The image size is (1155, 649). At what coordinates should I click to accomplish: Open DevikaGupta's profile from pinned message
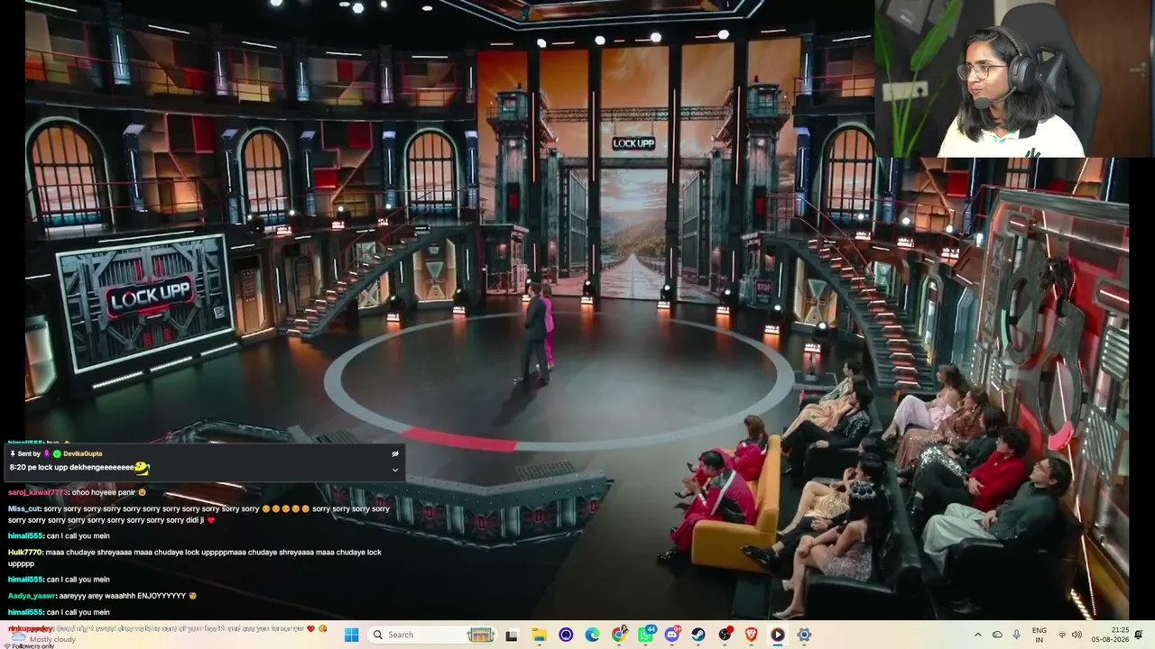click(x=82, y=453)
